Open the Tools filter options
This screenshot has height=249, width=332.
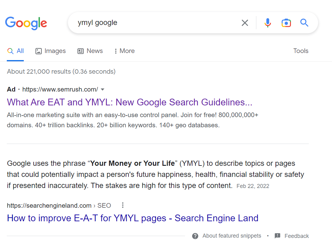pyautogui.click(x=301, y=51)
